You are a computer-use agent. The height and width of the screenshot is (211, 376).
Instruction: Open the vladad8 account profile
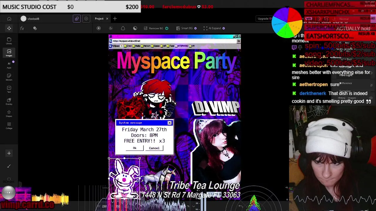click(30, 19)
